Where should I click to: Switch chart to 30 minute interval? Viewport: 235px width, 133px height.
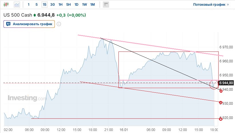point(53,5)
